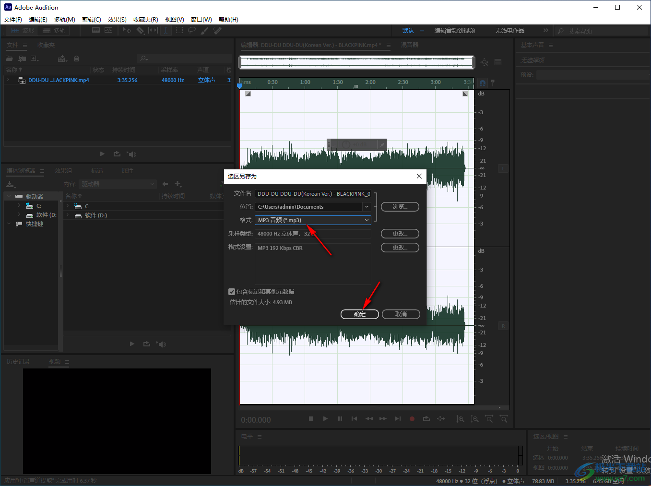This screenshot has height=486, width=651.
Task: Open the location dropdown in save dialog
Action: click(x=367, y=207)
